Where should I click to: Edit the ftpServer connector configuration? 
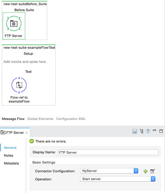coord(152,171)
